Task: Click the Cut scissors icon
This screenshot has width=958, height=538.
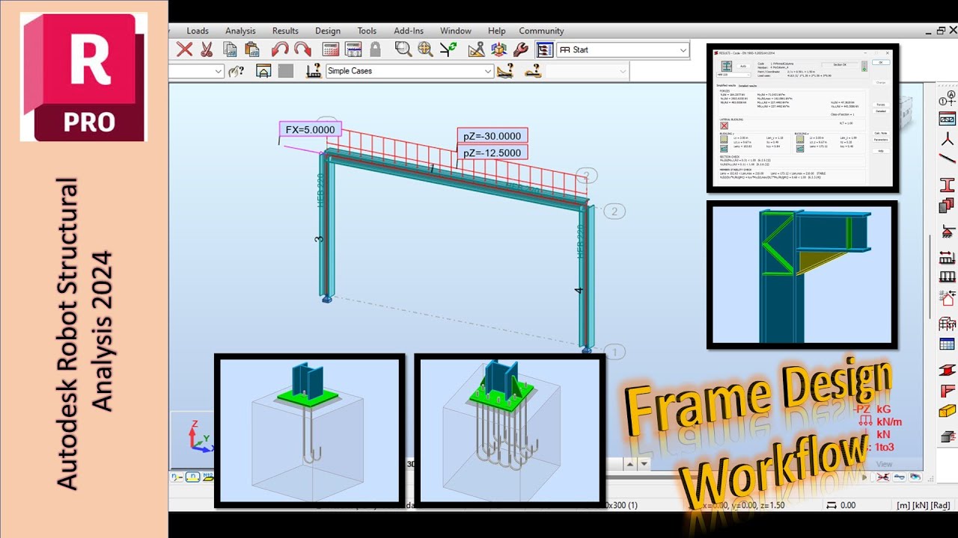Action: [x=207, y=49]
